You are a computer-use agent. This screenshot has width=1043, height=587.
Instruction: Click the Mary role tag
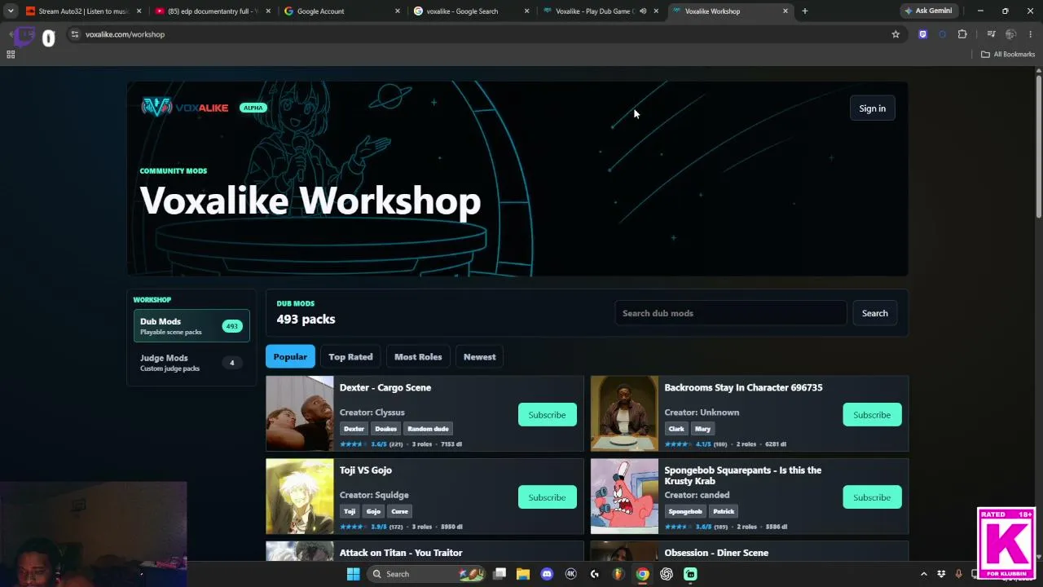click(702, 429)
